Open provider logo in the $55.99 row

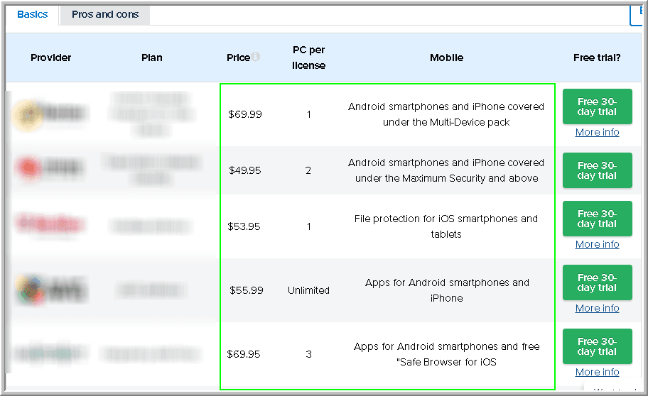(x=50, y=290)
